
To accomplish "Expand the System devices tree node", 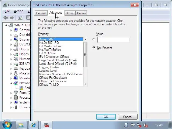I will (11, 103).
